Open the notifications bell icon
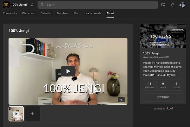This screenshot has height=127, width=190. tap(173, 5)
